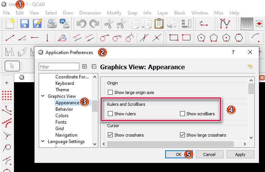
Task: Click inside the Filter search field
Action: pyautogui.click(x=59, y=67)
